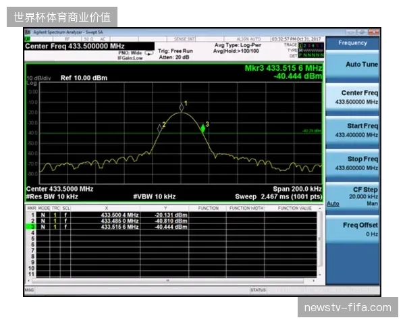This screenshot has width=405, height=324.
Task: Click the Center Freq 433.500000 MHz entry field
Action: point(89,47)
